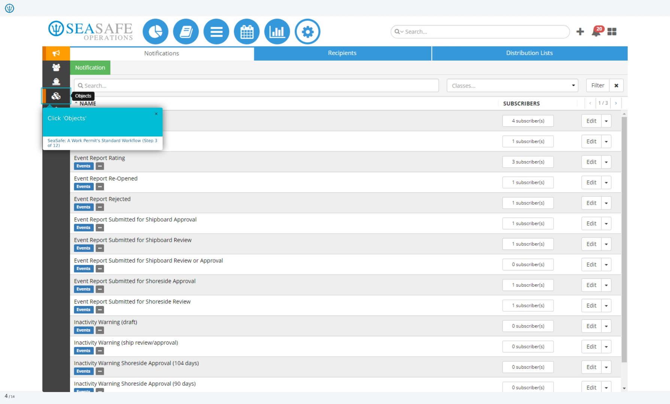Open the Classes dropdown

(512, 86)
